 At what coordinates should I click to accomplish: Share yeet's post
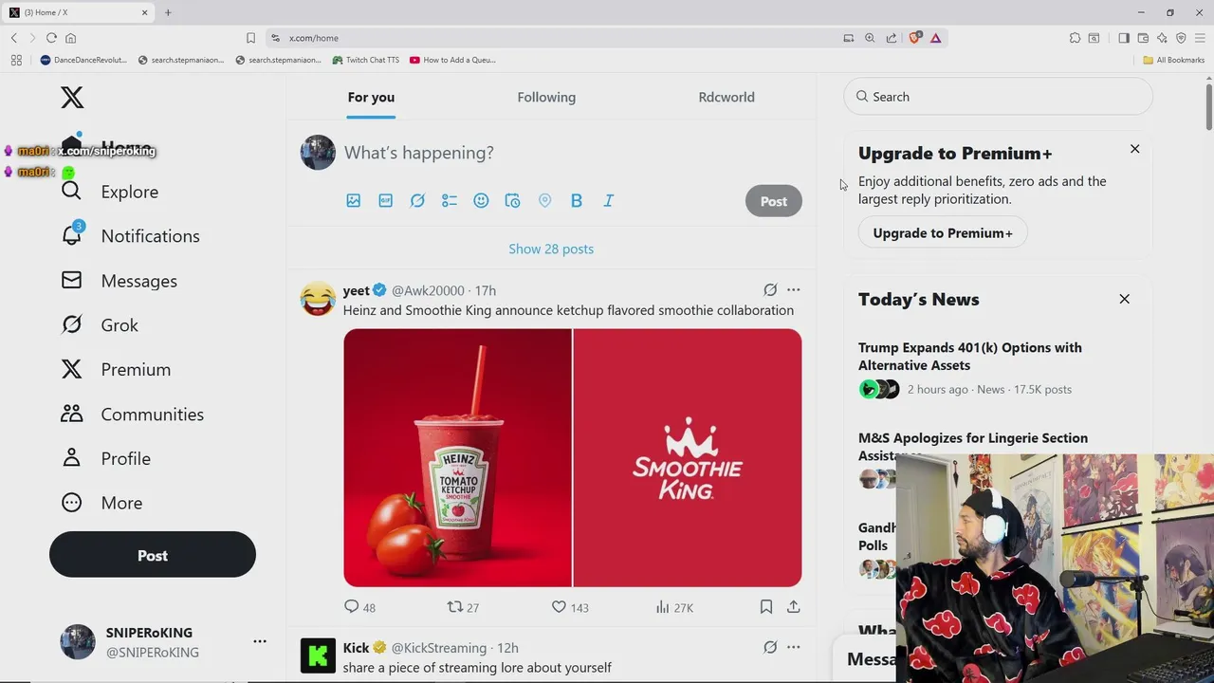pos(794,607)
